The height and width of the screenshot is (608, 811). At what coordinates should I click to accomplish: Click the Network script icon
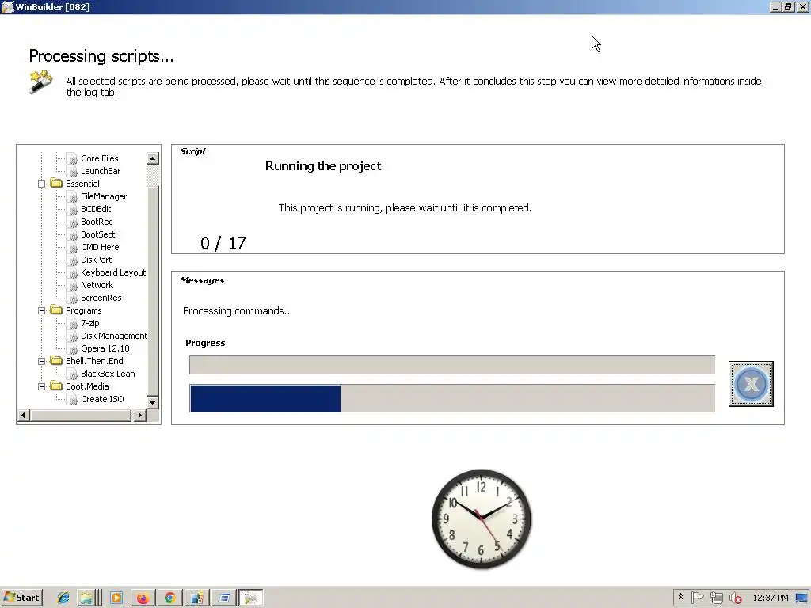click(73, 285)
